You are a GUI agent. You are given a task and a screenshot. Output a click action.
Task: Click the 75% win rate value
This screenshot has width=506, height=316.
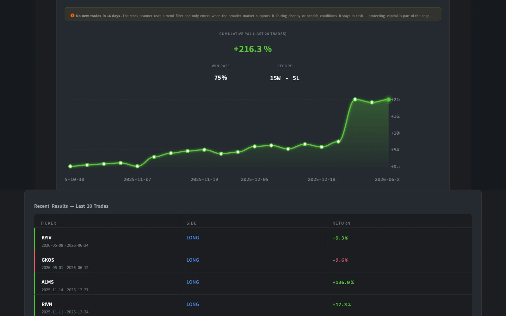tap(221, 78)
